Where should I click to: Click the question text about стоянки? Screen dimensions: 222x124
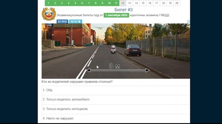77,82
